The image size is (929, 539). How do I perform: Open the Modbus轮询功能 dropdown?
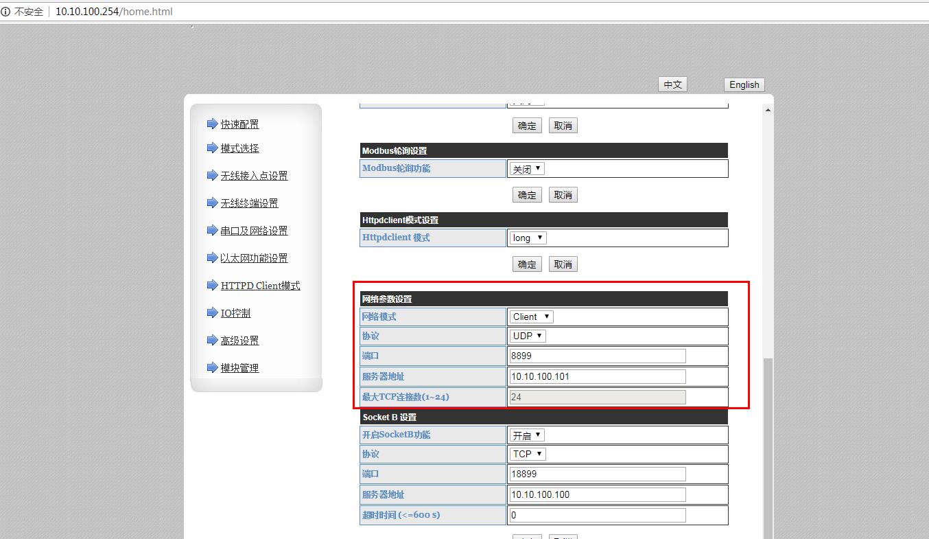point(526,169)
